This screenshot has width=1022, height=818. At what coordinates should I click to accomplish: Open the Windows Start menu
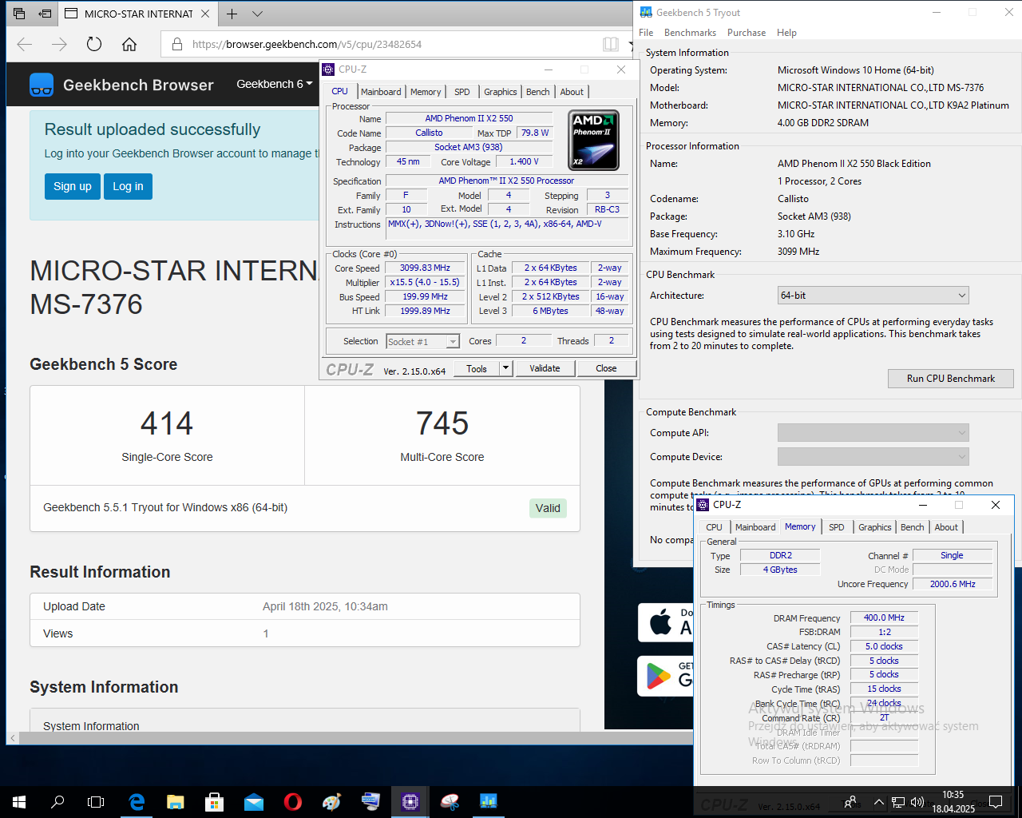coord(19,802)
